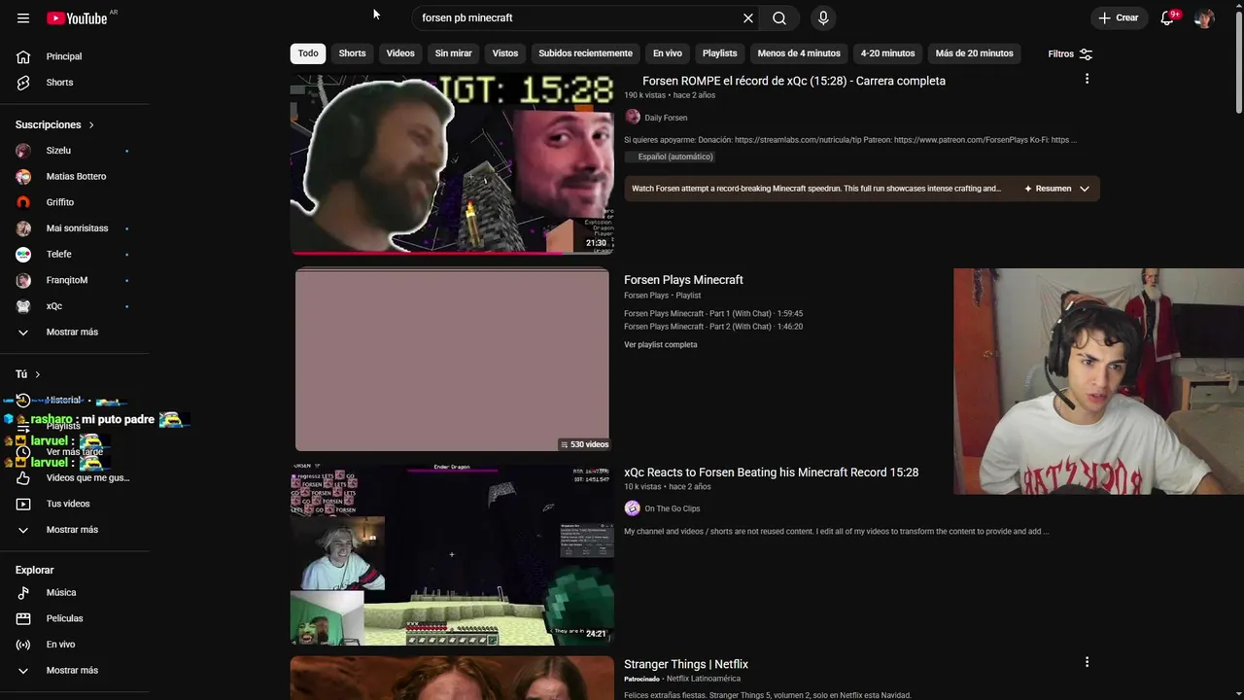This screenshot has width=1244, height=700.
Task: Expand the Suscripciones section
Action: pos(54,124)
